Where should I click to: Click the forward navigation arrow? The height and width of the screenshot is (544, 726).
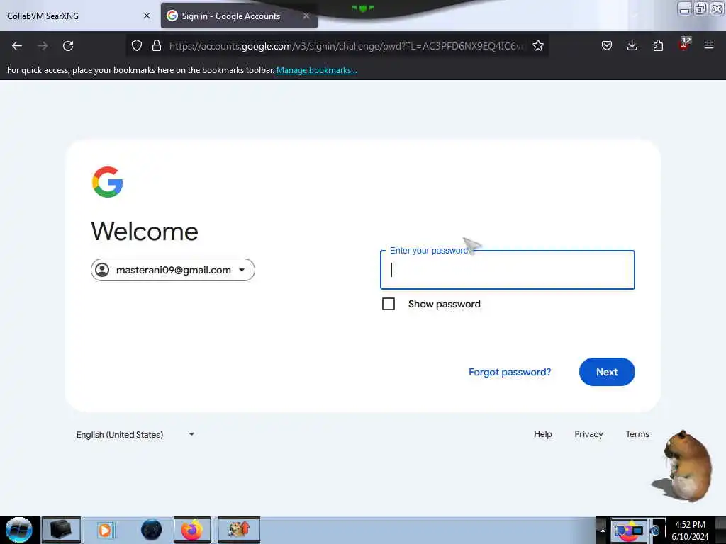point(43,46)
